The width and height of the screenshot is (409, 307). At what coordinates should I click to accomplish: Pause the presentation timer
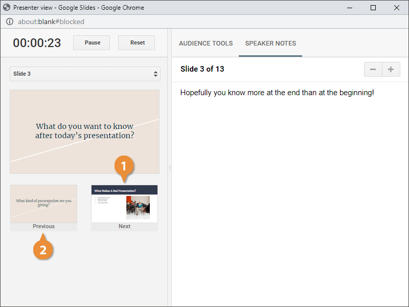tap(92, 42)
